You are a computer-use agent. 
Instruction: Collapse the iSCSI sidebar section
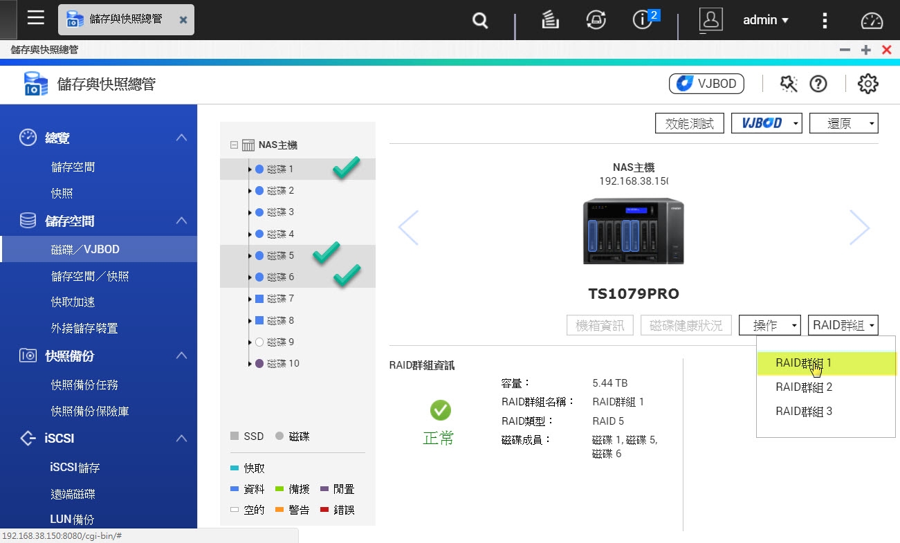click(181, 438)
